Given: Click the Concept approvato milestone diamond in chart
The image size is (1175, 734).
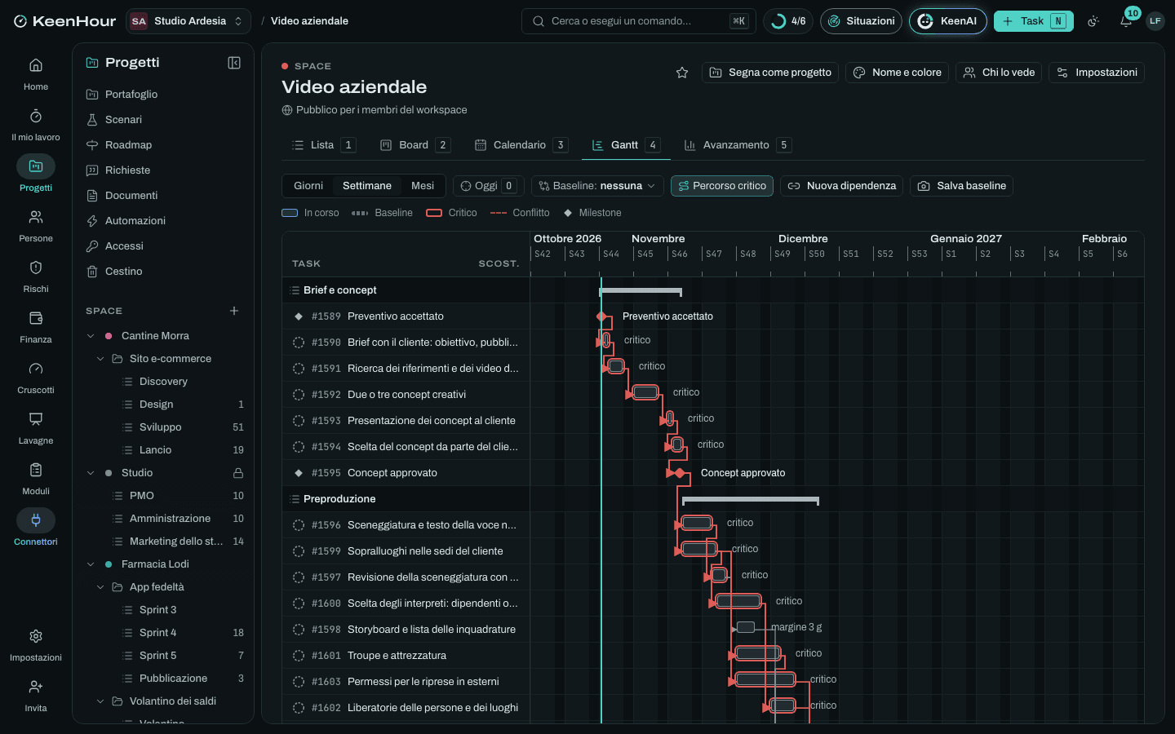Looking at the screenshot, I should pos(680,473).
